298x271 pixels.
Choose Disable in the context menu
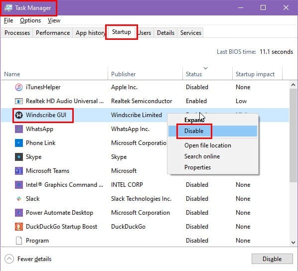(213, 131)
